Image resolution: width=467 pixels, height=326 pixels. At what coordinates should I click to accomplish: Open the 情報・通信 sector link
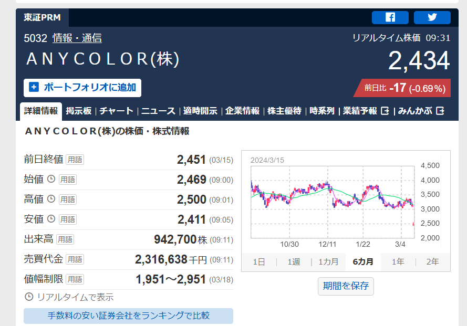coord(77,38)
